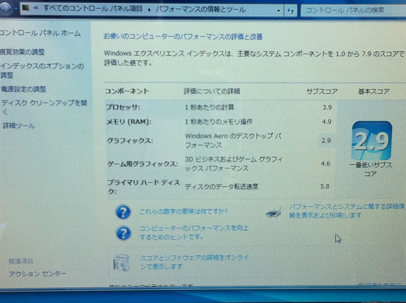Click the パフォーマンスの情報とツール breadcrumb
406x303 pixels.
[200, 10]
